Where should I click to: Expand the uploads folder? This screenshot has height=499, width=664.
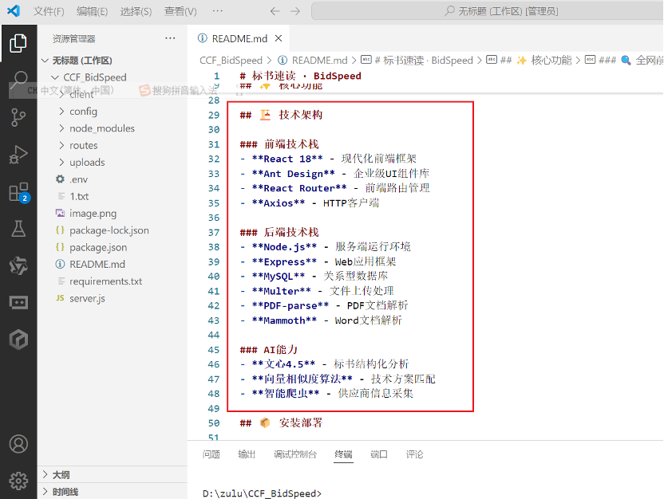point(113,162)
